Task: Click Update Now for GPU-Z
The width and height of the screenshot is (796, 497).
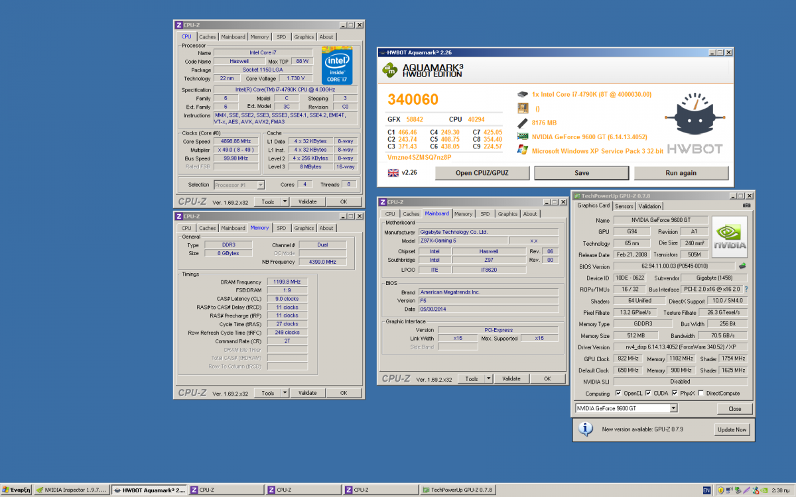Action: tap(733, 429)
